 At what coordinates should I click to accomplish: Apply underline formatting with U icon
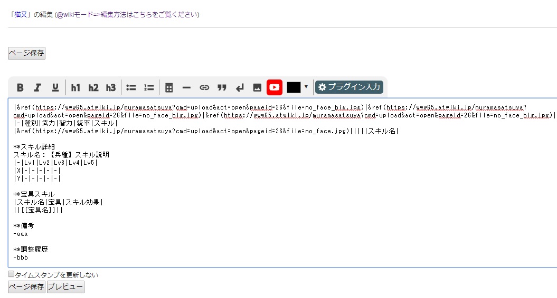coord(55,87)
